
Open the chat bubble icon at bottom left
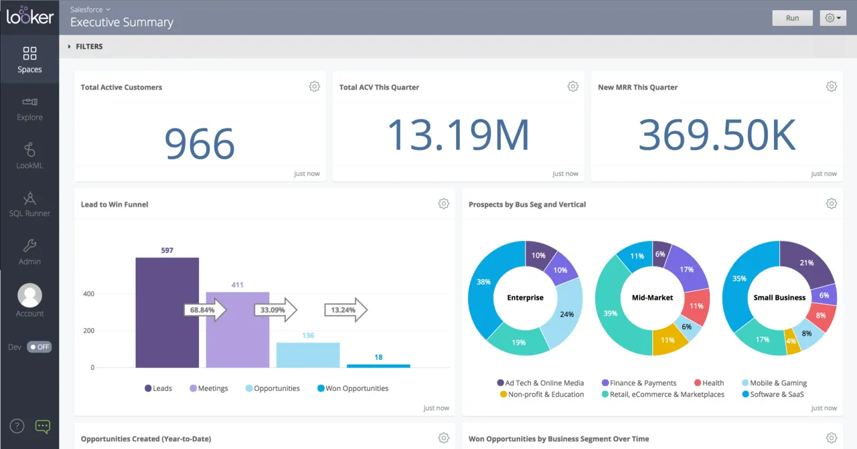tap(42, 426)
